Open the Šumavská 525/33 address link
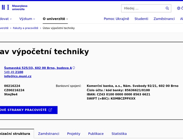Screen dimensions: 183x139 38,68
